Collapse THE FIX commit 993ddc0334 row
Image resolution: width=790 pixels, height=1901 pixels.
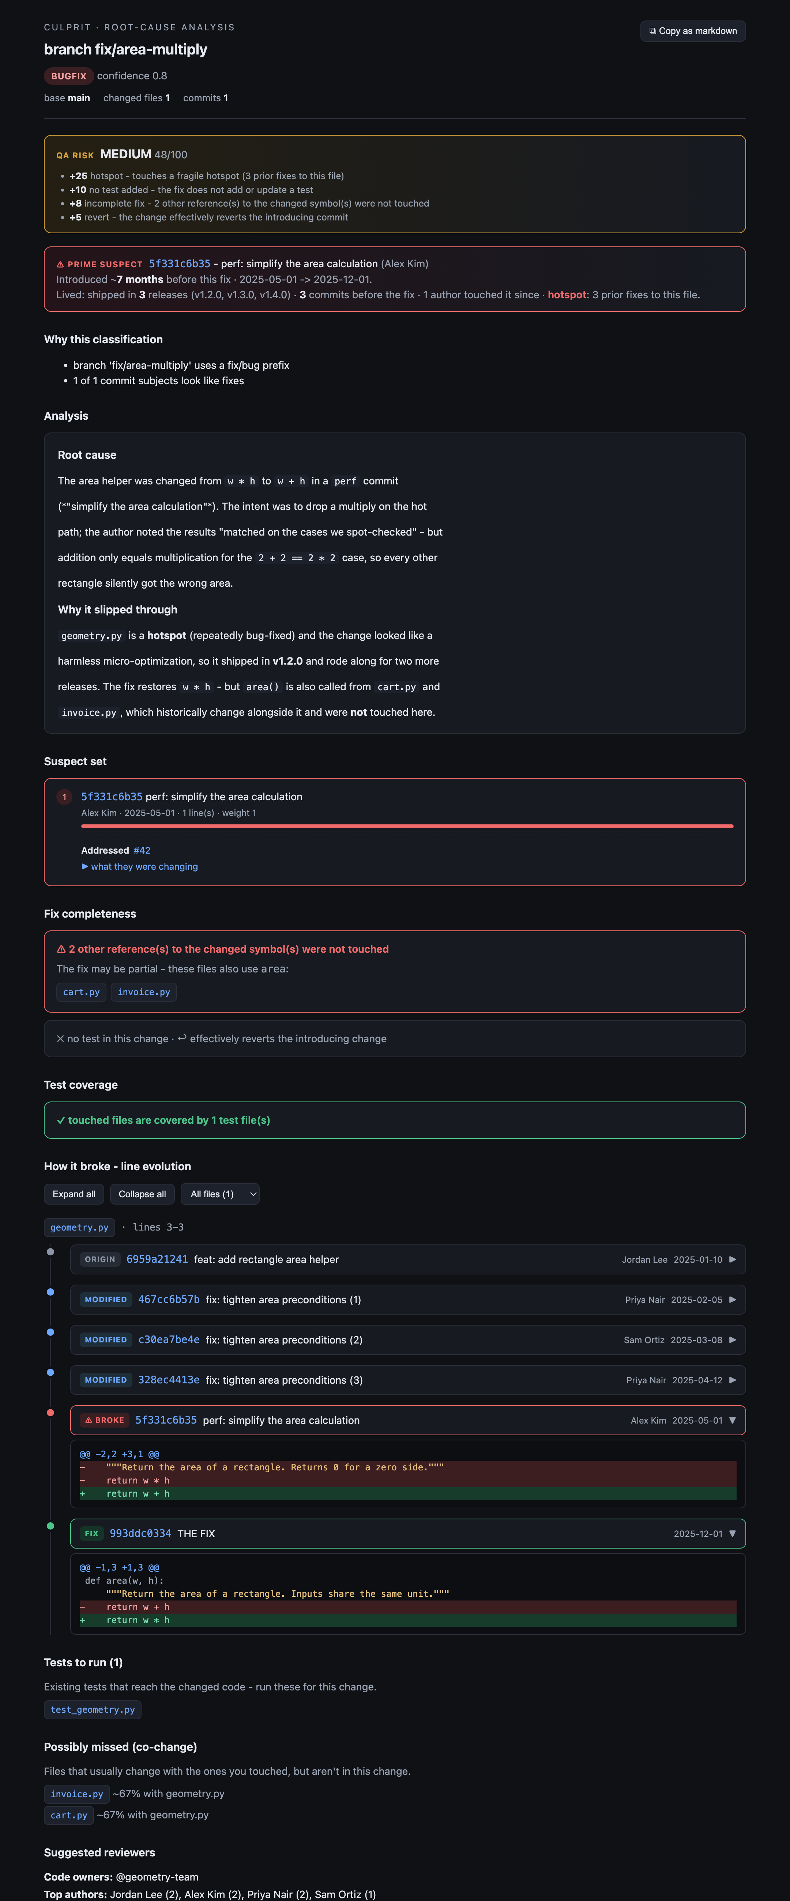tap(407, 1534)
